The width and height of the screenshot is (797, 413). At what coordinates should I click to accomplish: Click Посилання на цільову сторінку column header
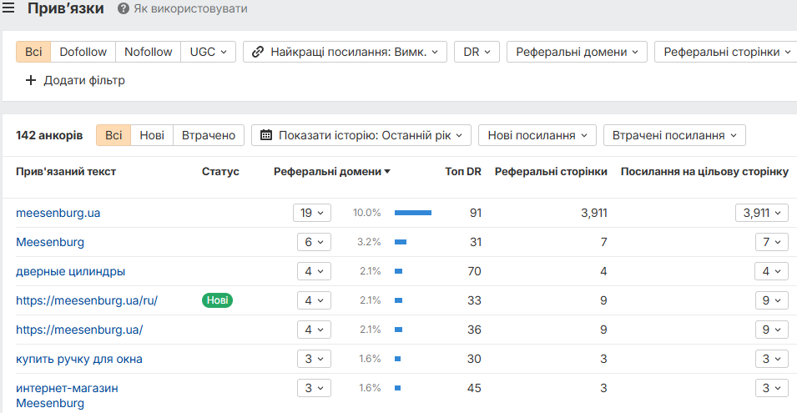click(704, 172)
